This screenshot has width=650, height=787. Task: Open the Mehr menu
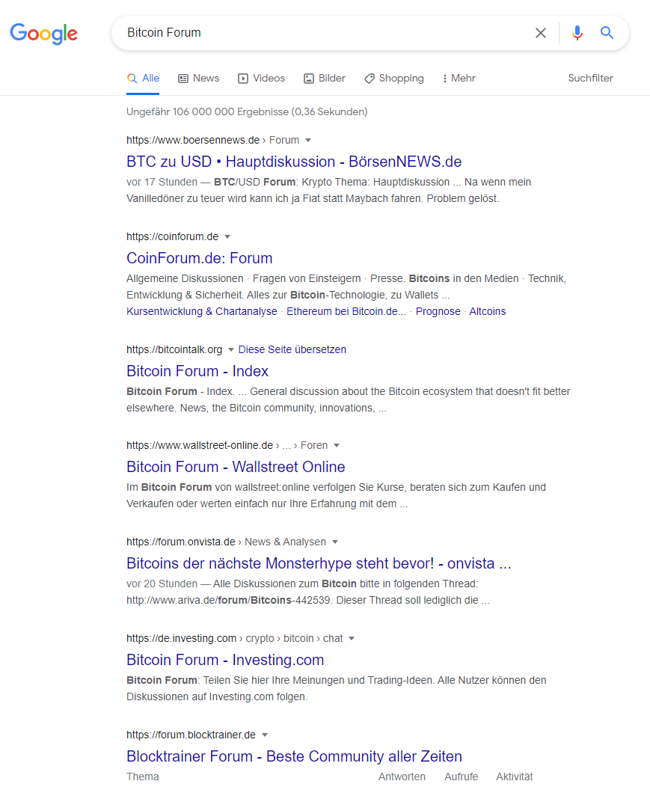click(x=459, y=79)
